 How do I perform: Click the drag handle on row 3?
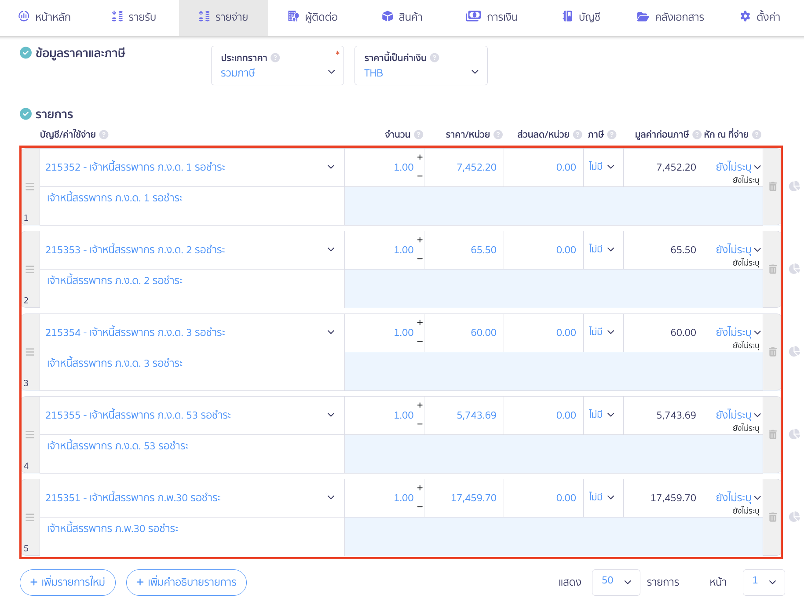point(30,352)
